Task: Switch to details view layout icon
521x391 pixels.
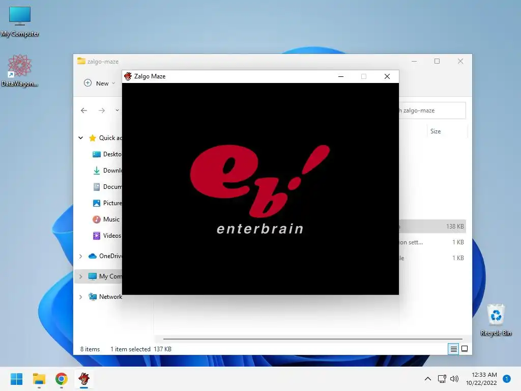Action: pyautogui.click(x=453, y=349)
